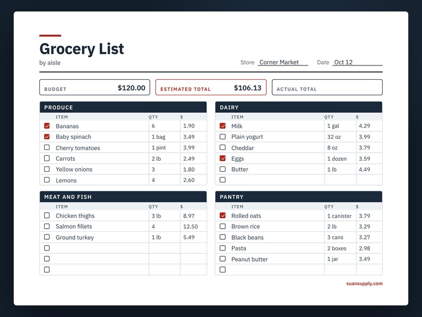Click the PANTRY section header
The image size is (422, 317).
coord(299,197)
